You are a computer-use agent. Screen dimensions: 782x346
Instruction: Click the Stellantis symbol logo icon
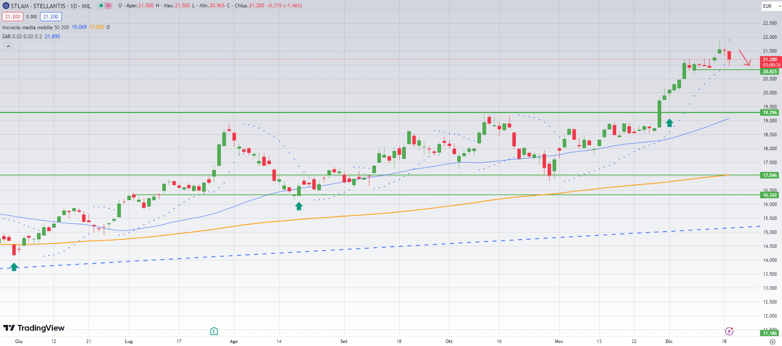pyautogui.click(x=6, y=6)
